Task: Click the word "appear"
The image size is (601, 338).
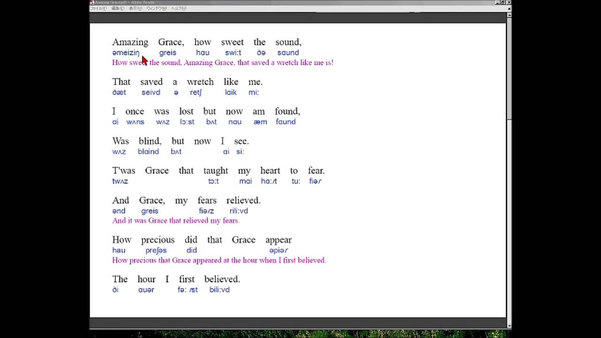Action: (x=278, y=240)
